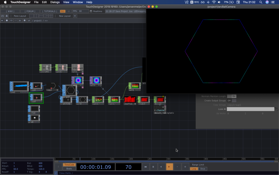The width and height of the screenshot is (279, 175).
Task: Add a new layout with the plus icon
Action: [75, 16]
